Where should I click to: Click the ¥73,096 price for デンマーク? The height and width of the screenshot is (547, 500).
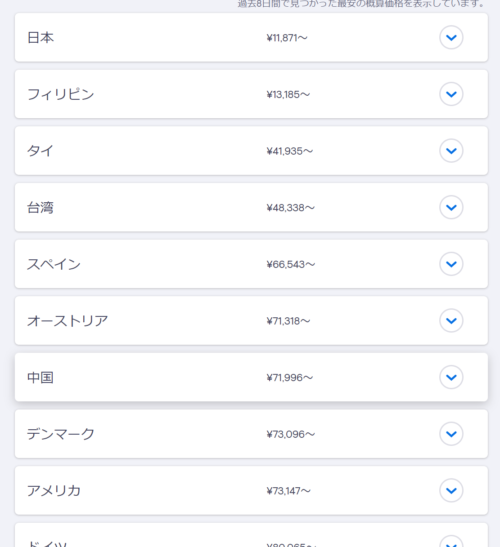[x=290, y=434]
